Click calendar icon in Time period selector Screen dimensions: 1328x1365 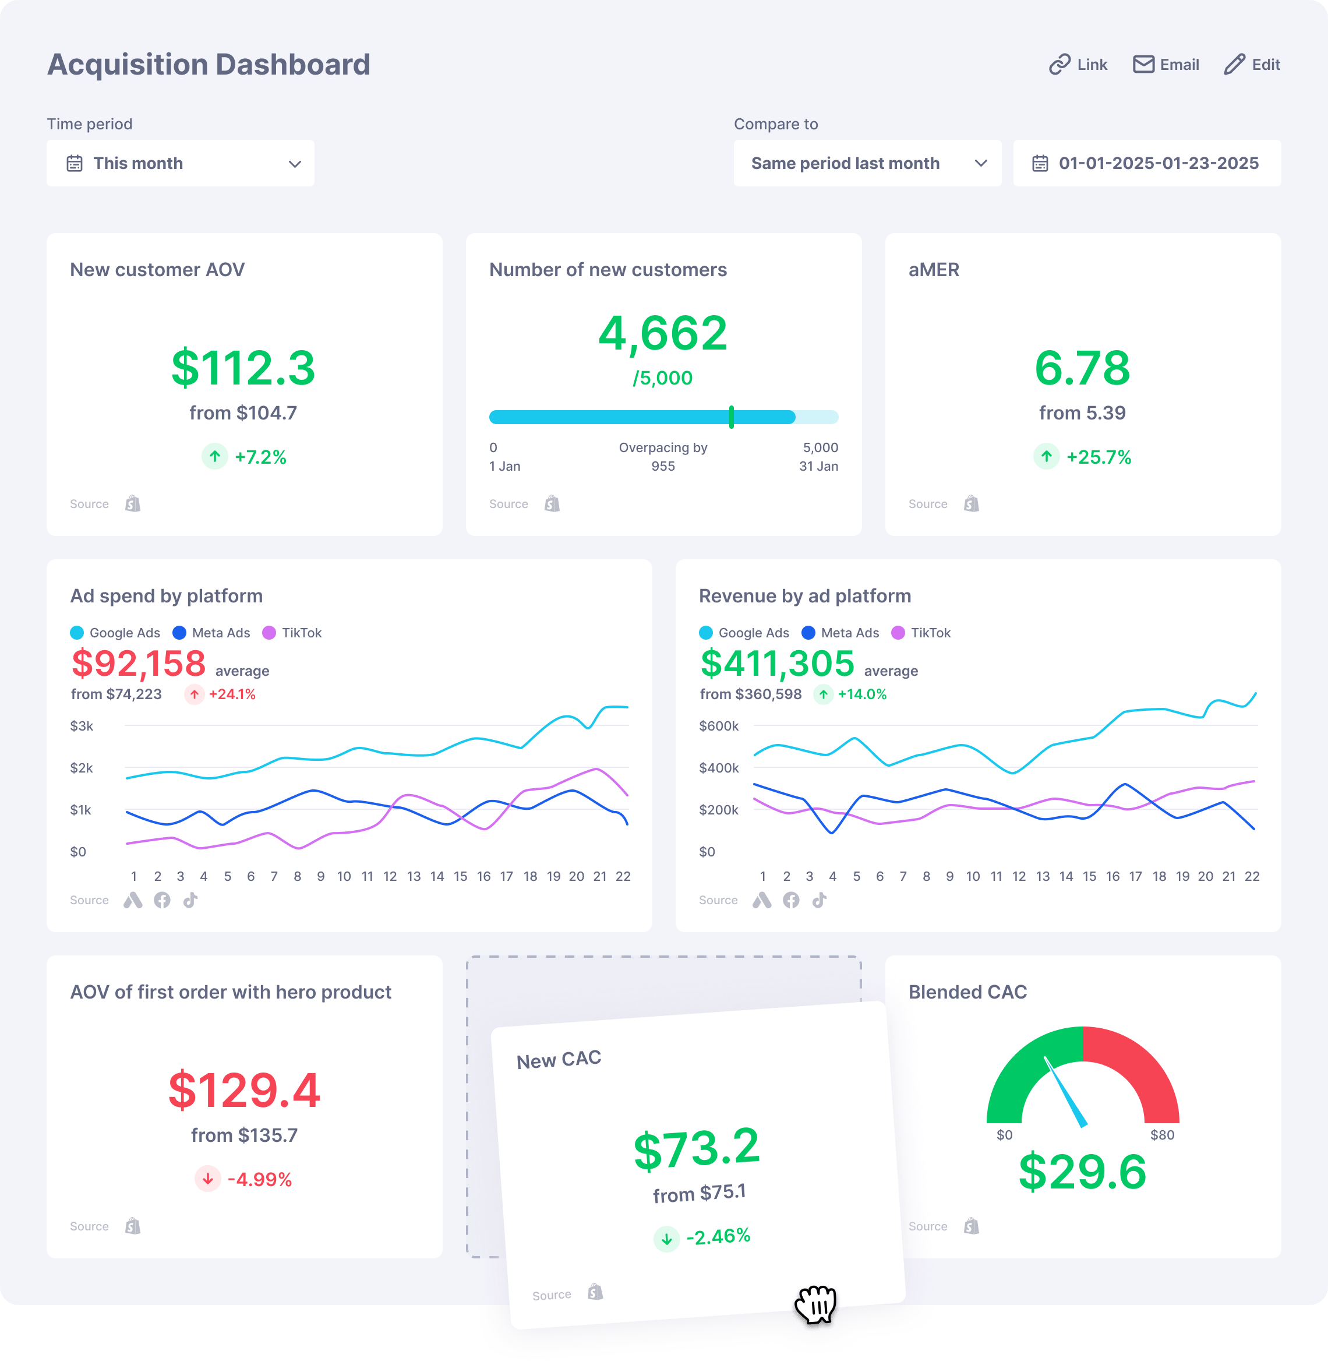(x=75, y=163)
